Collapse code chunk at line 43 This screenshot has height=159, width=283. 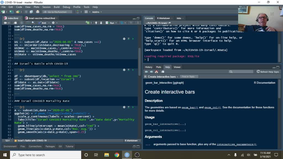(12, 70)
